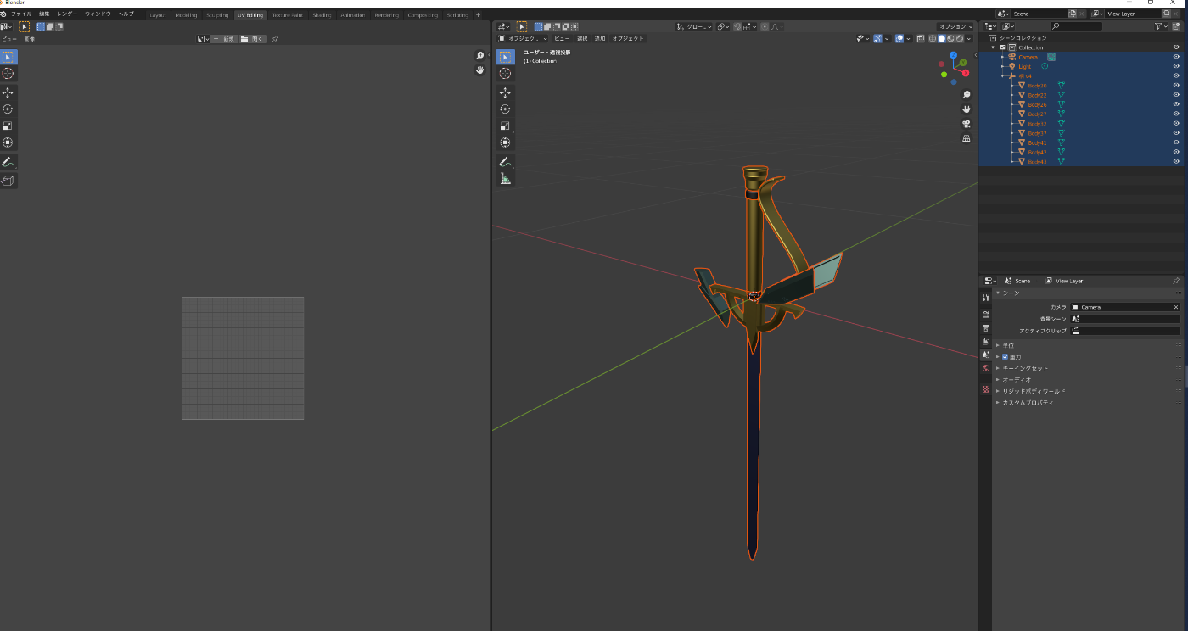Screen dimensions: 1188x631
Task: Open the World properties tab icon
Action: coord(985,368)
